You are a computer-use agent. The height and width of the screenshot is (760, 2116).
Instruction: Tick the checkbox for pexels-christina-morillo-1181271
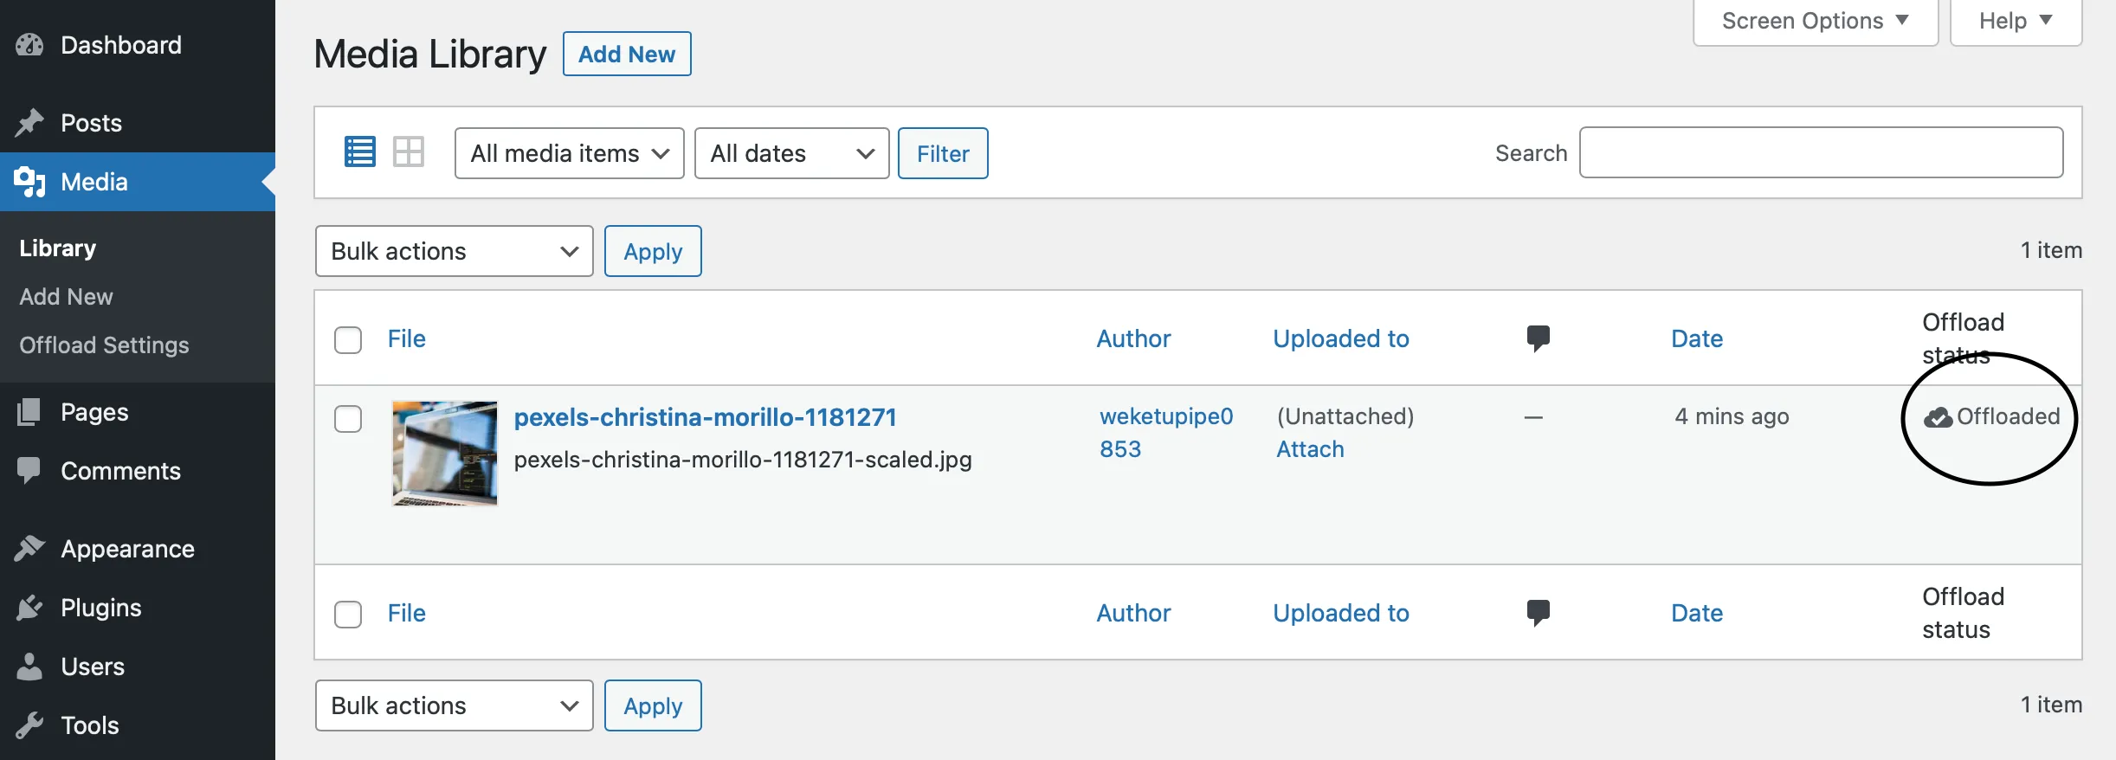(x=348, y=419)
